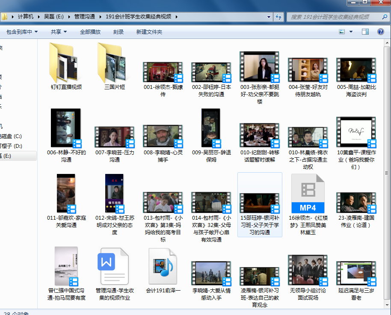Select the 三国片短 folder

coord(114,63)
